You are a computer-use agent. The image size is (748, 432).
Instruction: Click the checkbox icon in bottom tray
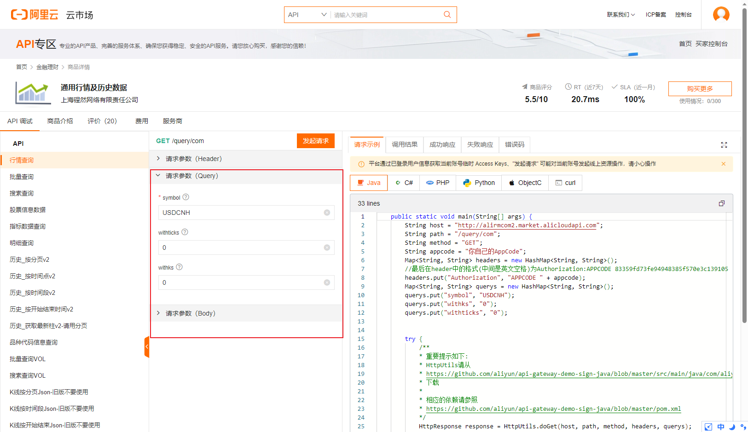tap(708, 426)
